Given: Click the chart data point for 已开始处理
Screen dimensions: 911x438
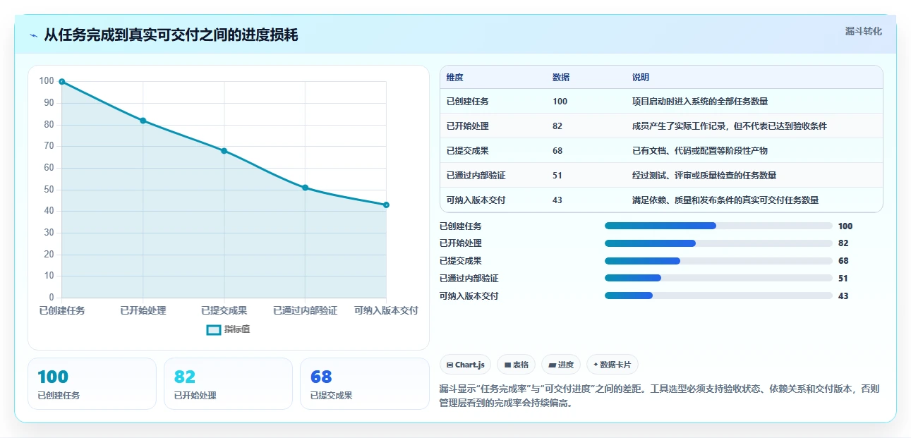Looking at the screenshot, I should click(143, 121).
